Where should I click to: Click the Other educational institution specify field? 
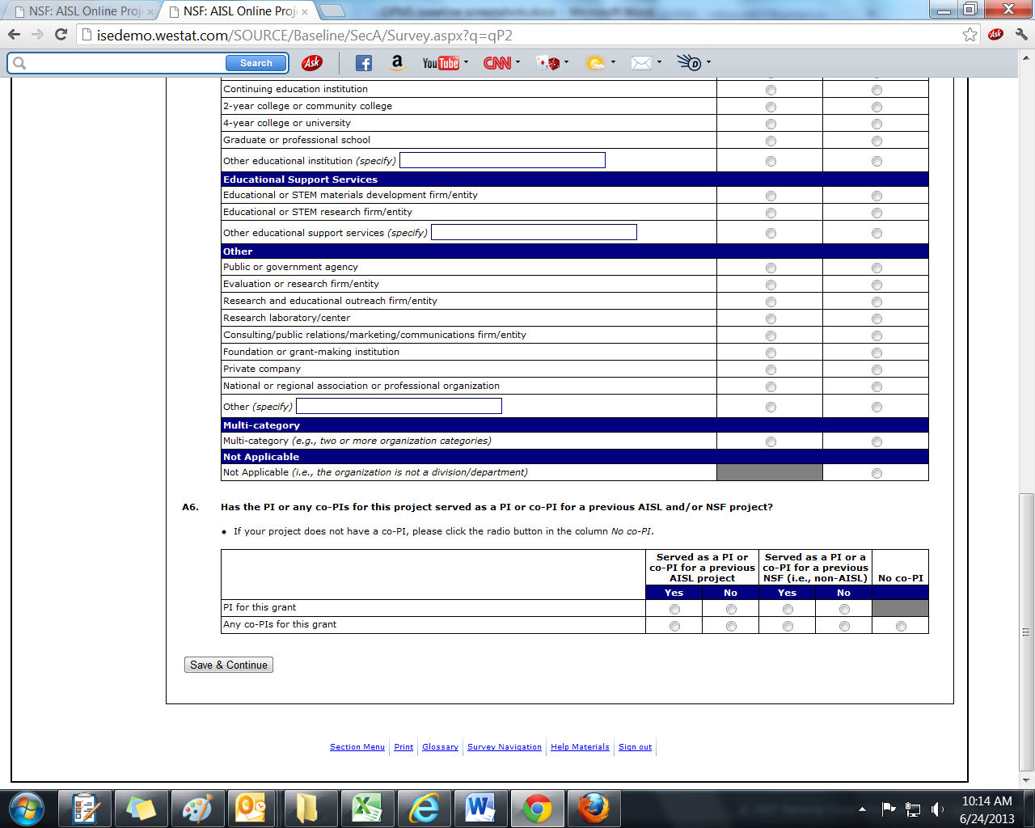click(502, 160)
